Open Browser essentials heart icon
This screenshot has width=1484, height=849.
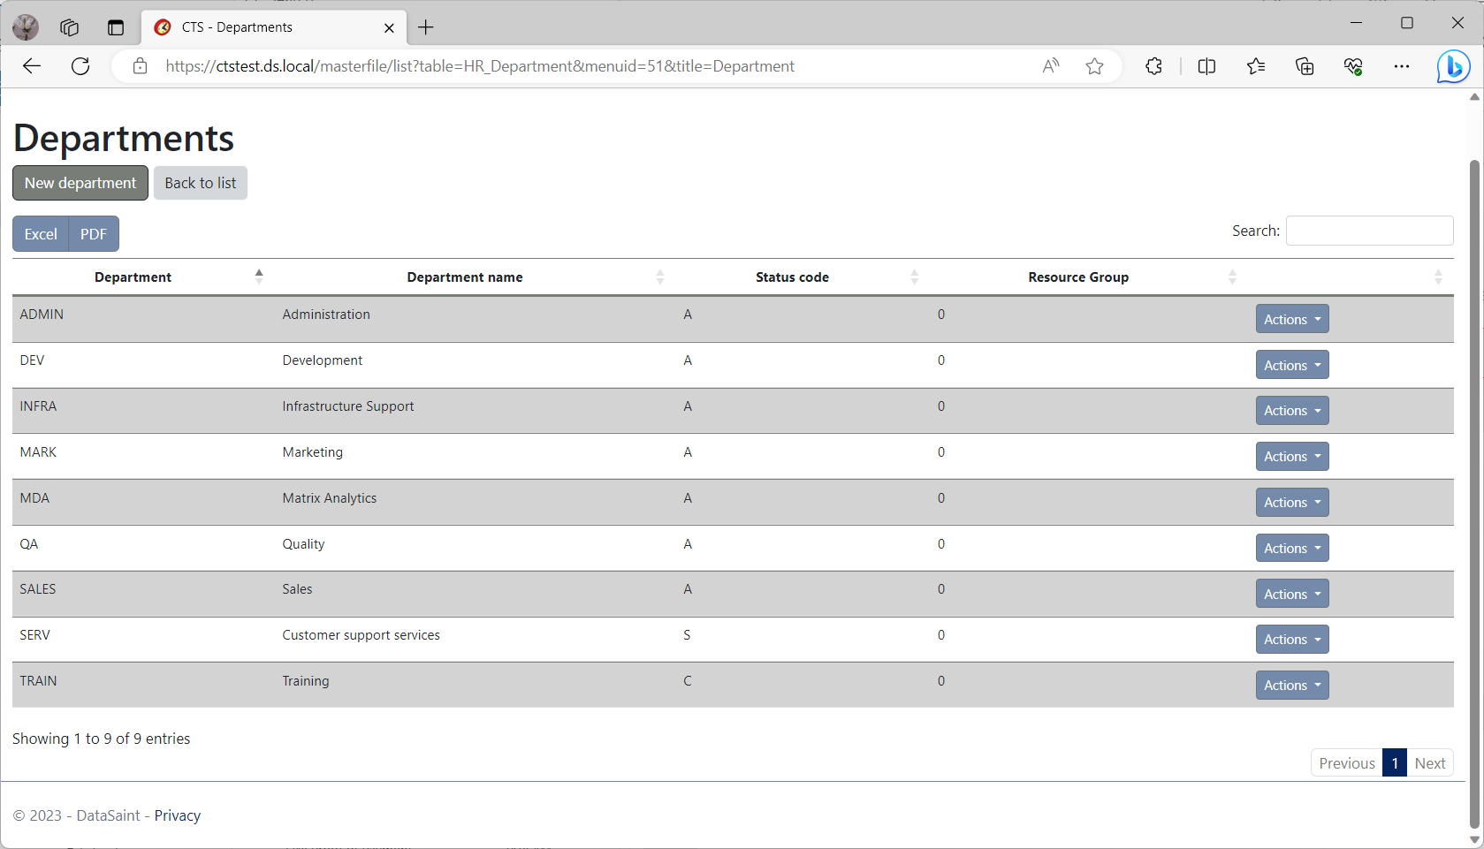tap(1353, 66)
